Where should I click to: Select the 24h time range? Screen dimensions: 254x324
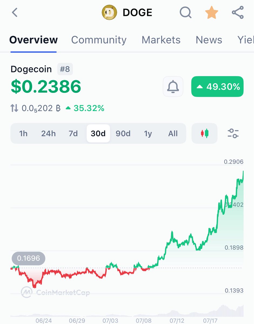click(48, 133)
